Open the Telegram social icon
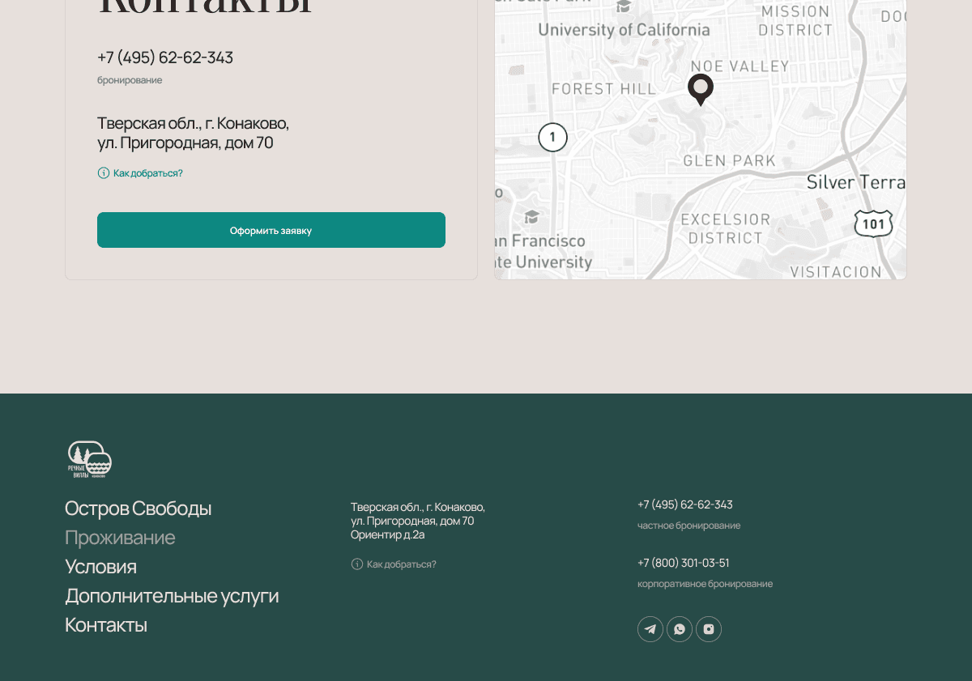 pos(650,629)
